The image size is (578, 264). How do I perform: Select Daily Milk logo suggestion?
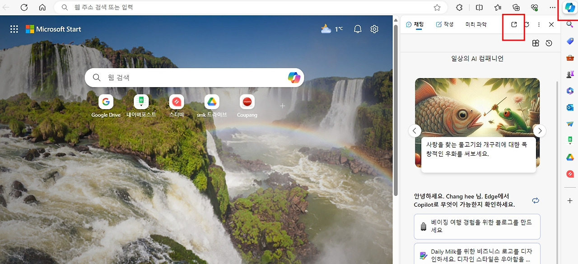tap(477, 255)
